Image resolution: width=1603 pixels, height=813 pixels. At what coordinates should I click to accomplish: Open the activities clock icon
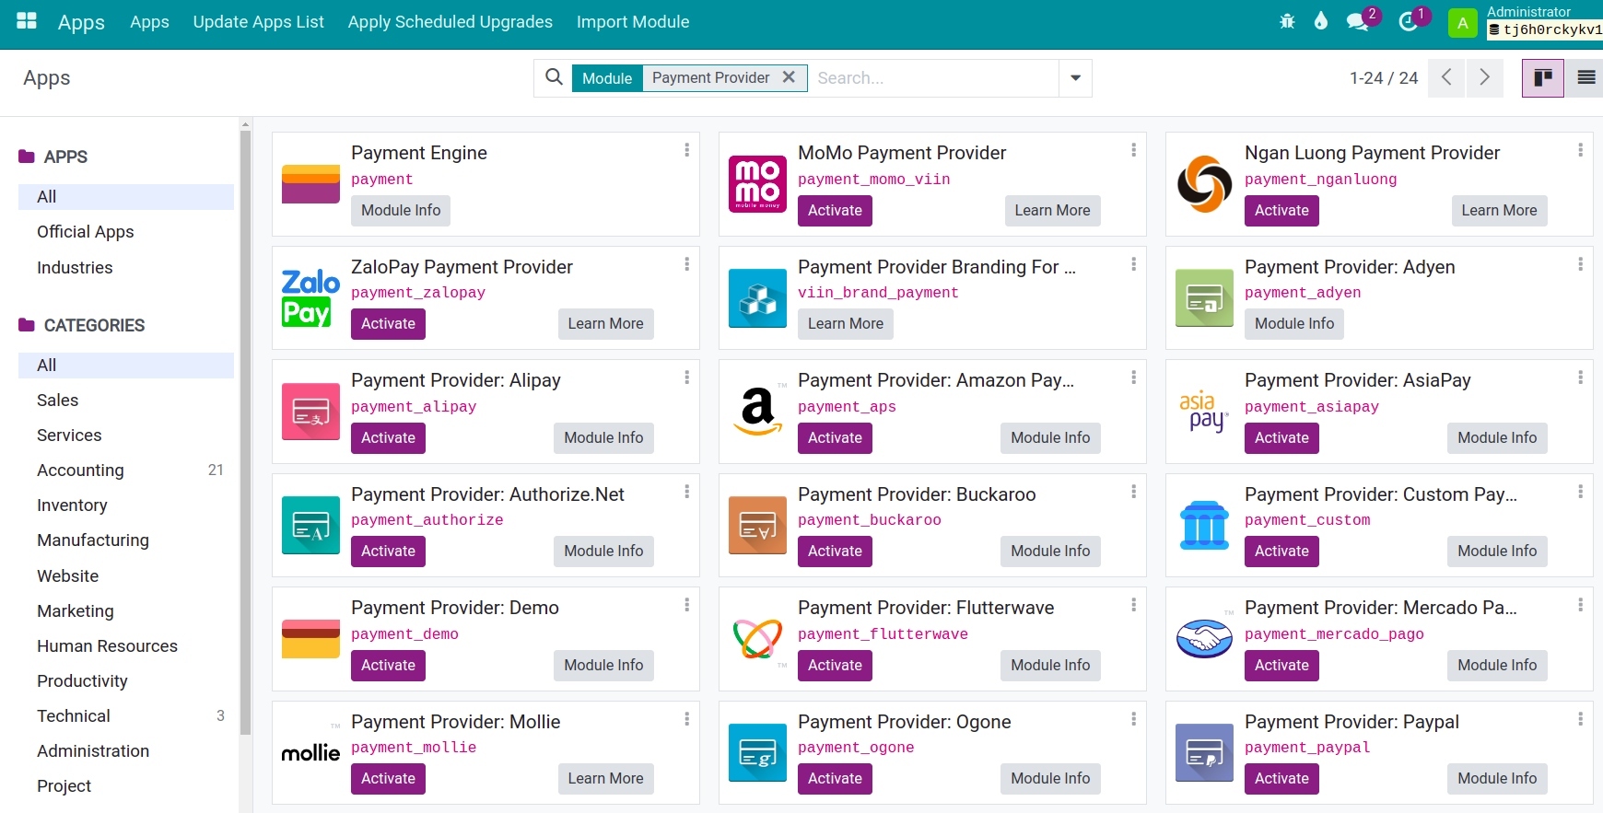[1408, 21]
